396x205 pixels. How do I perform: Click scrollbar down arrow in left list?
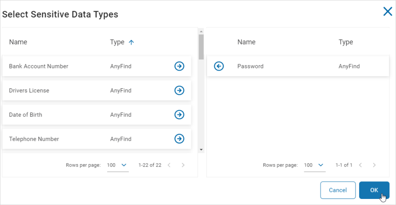(201, 150)
